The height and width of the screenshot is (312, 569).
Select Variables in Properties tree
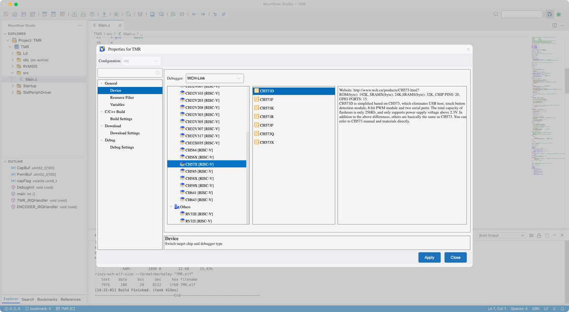click(118, 105)
